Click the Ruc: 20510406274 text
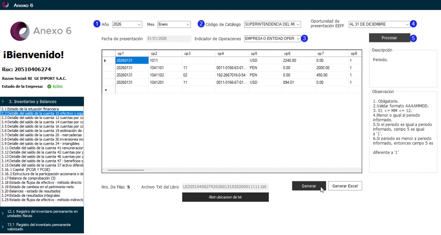This screenshot has width=441, height=235. 26,69
